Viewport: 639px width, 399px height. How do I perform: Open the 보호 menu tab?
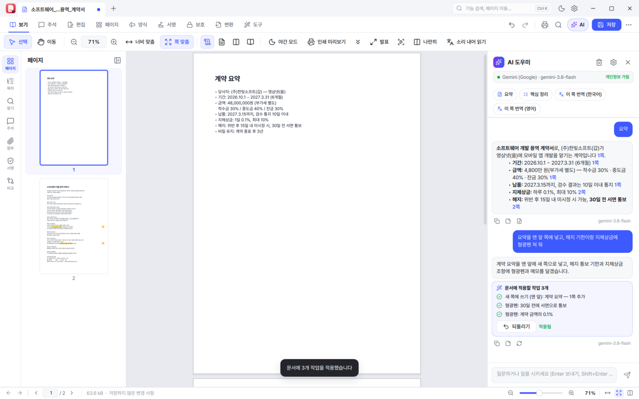tap(196, 25)
